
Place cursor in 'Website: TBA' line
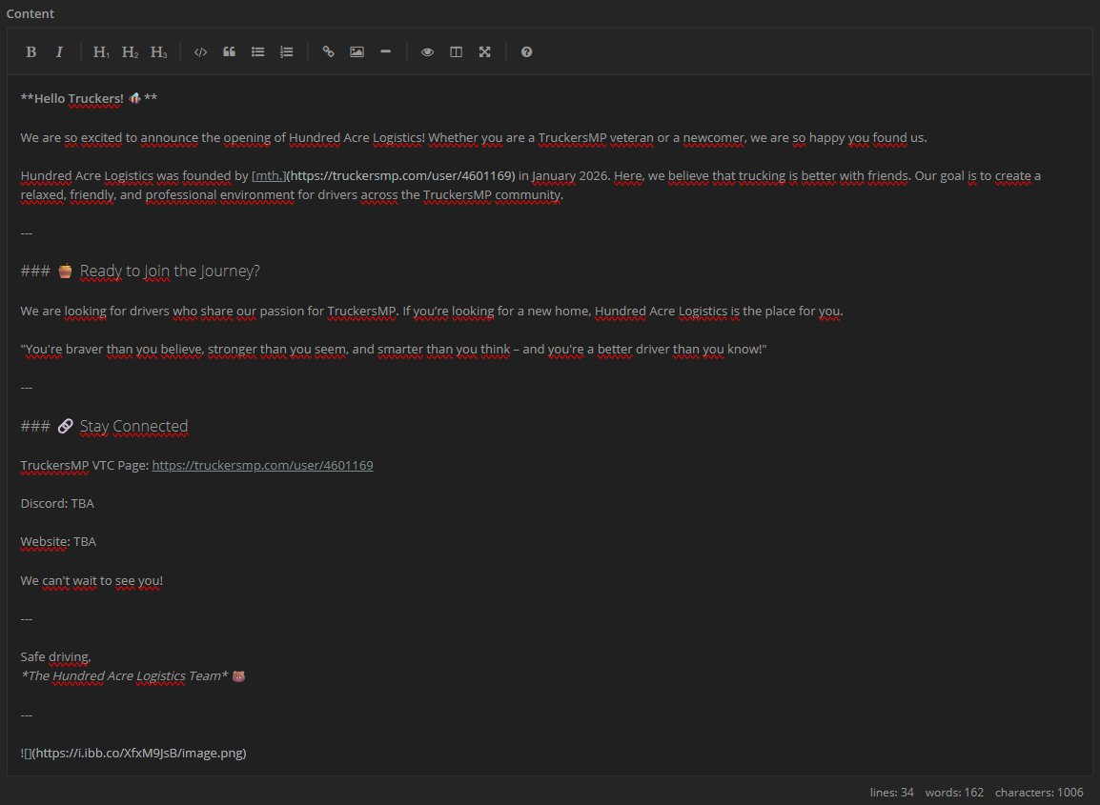tap(58, 542)
